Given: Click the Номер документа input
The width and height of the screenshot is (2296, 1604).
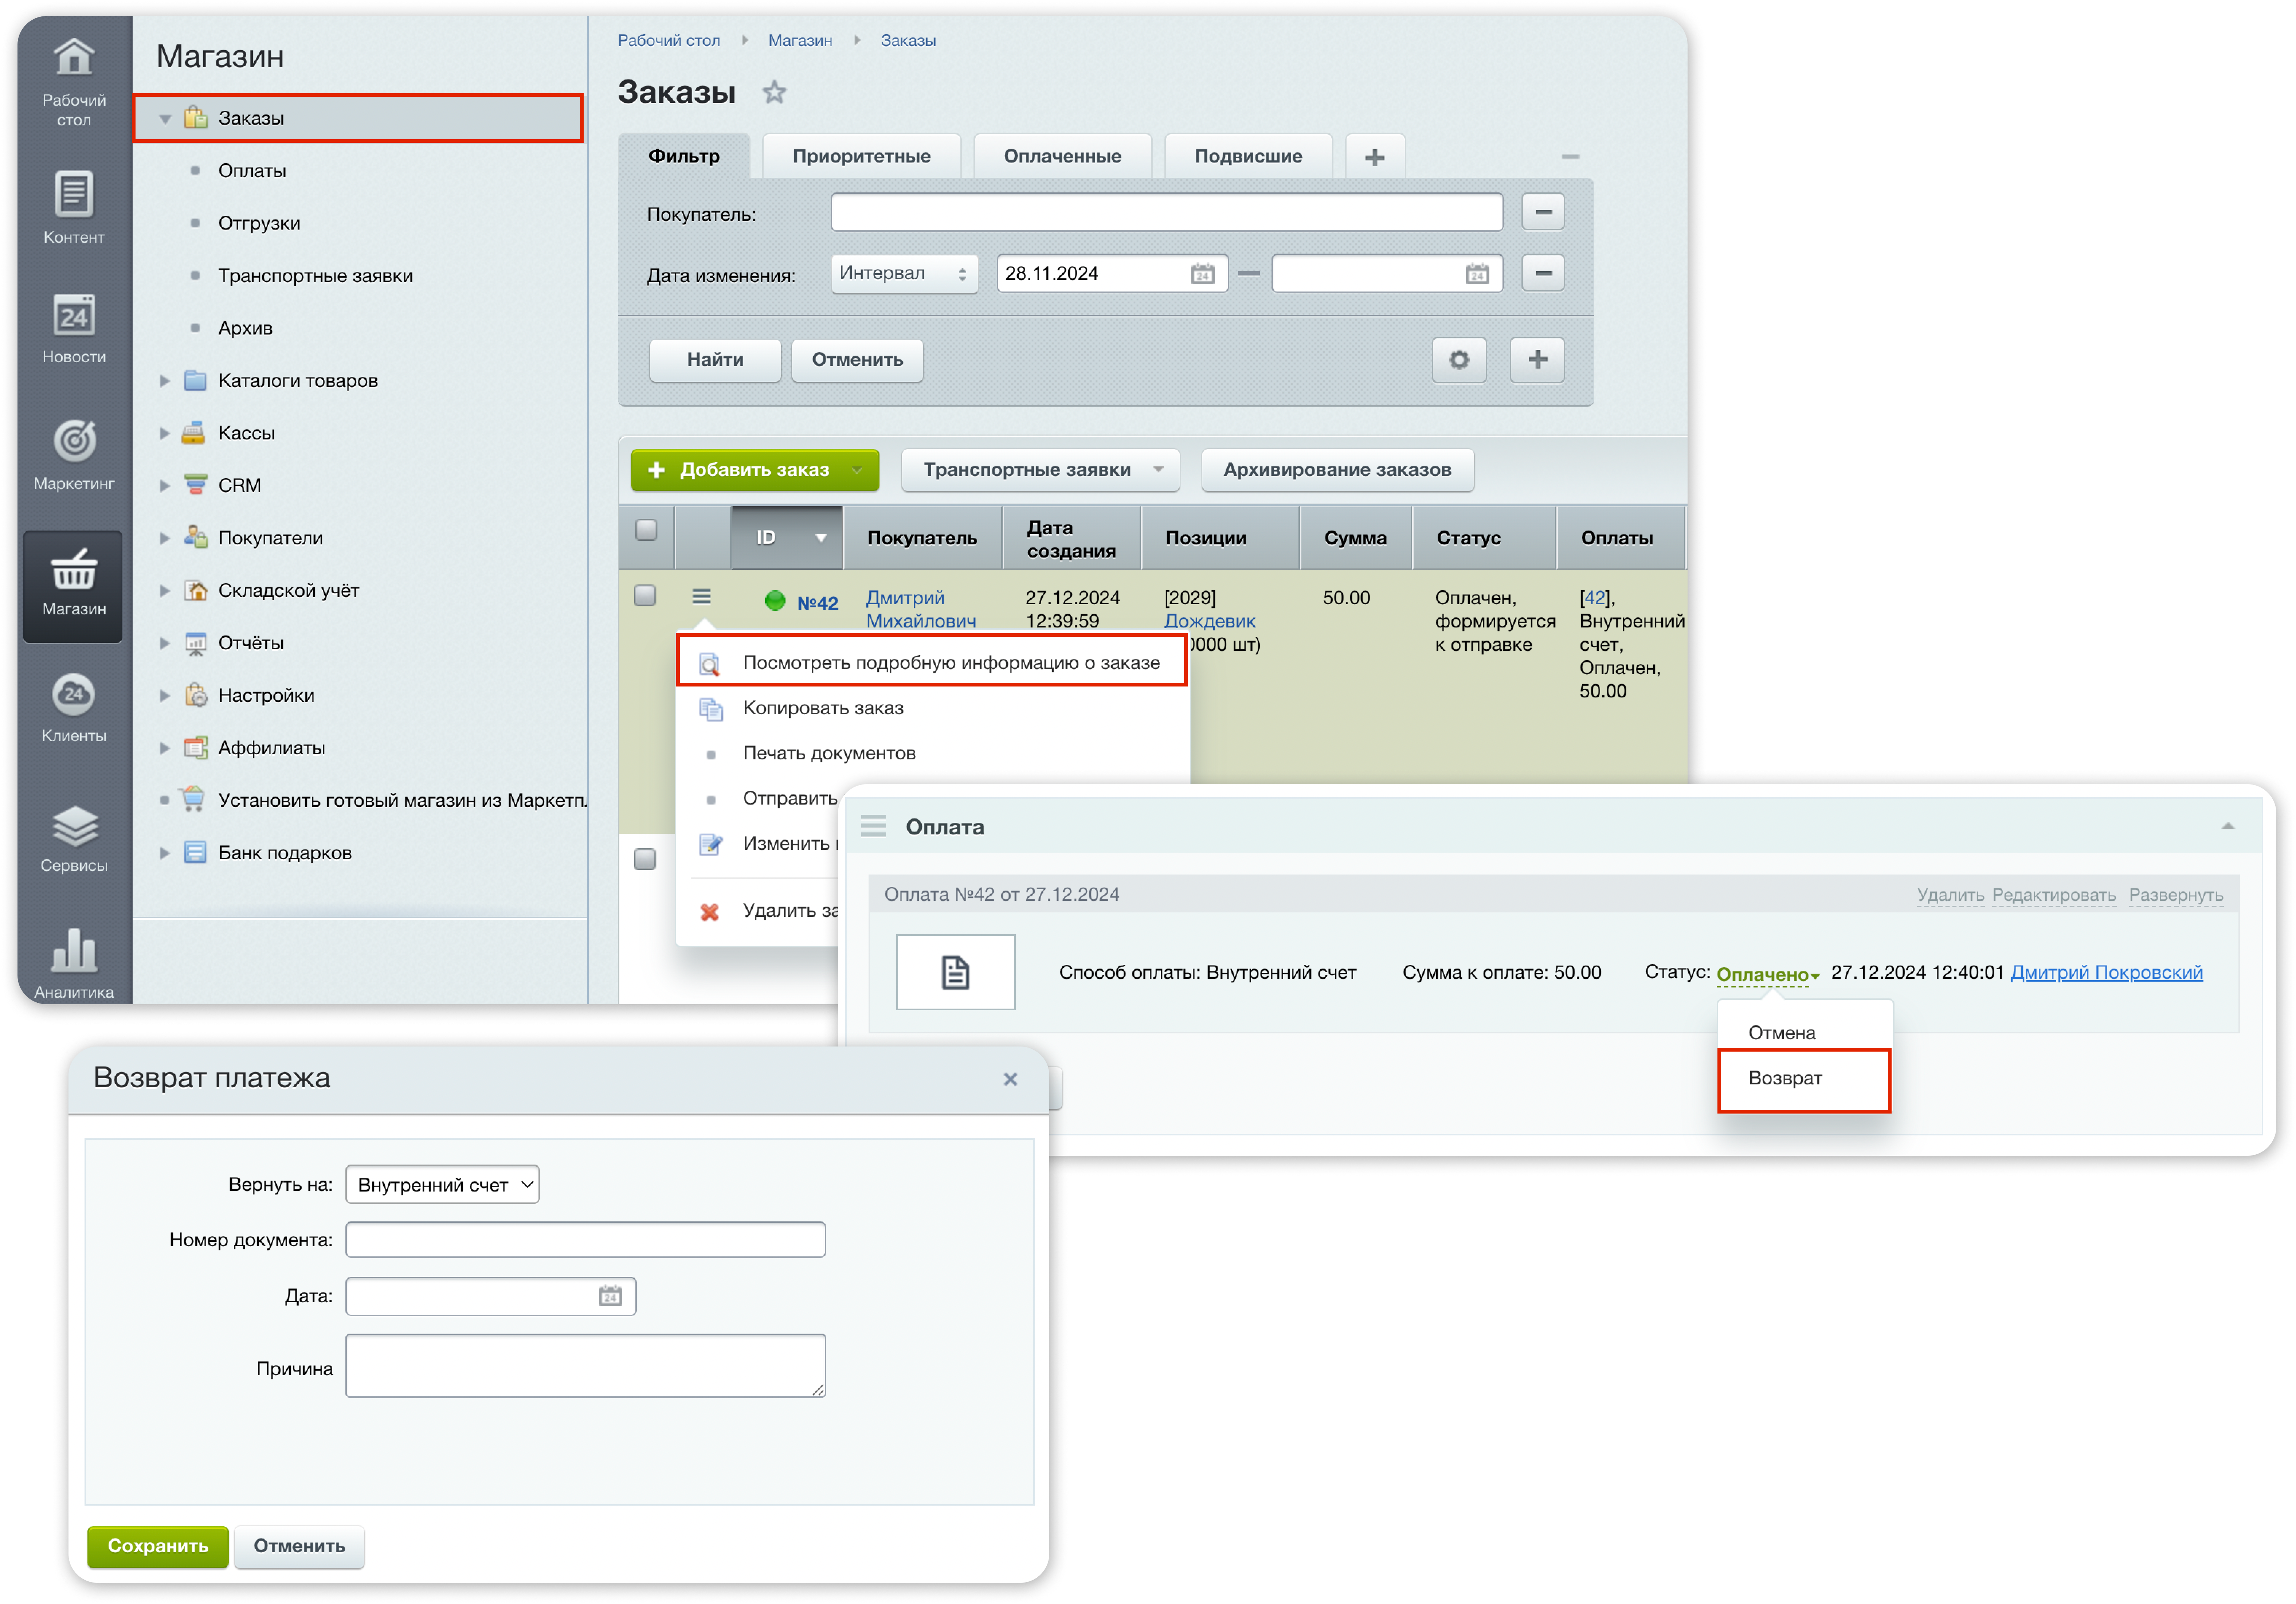Looking at the screenshot, I should point(586,1240).
